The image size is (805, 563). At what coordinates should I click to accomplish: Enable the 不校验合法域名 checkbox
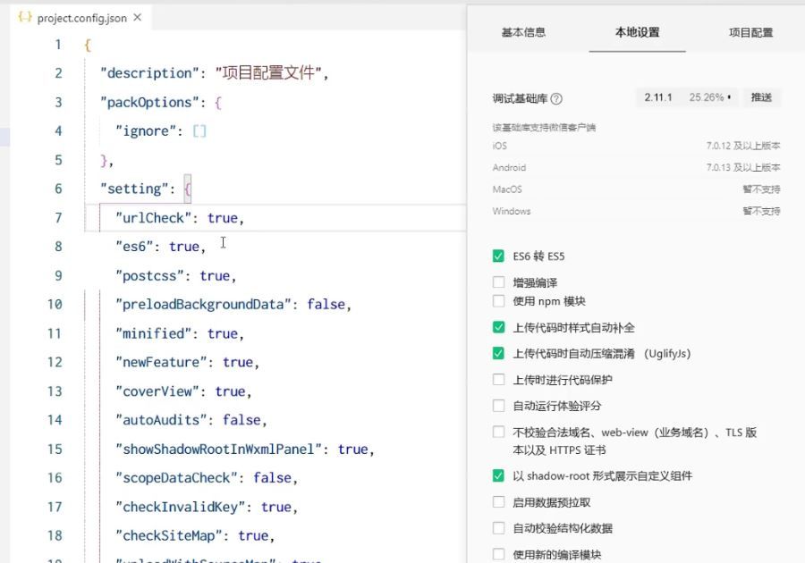pos(499,433)
